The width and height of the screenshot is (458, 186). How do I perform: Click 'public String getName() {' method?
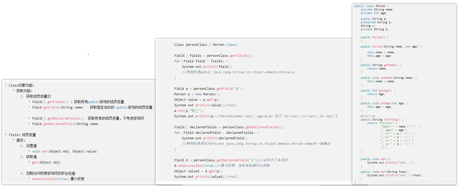click(x=381, y=65)
